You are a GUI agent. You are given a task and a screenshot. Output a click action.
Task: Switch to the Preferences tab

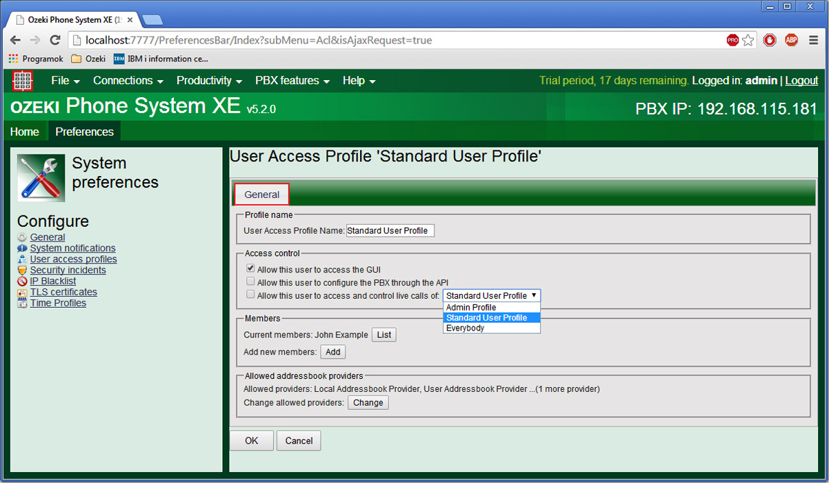click(x=84, y=132)
